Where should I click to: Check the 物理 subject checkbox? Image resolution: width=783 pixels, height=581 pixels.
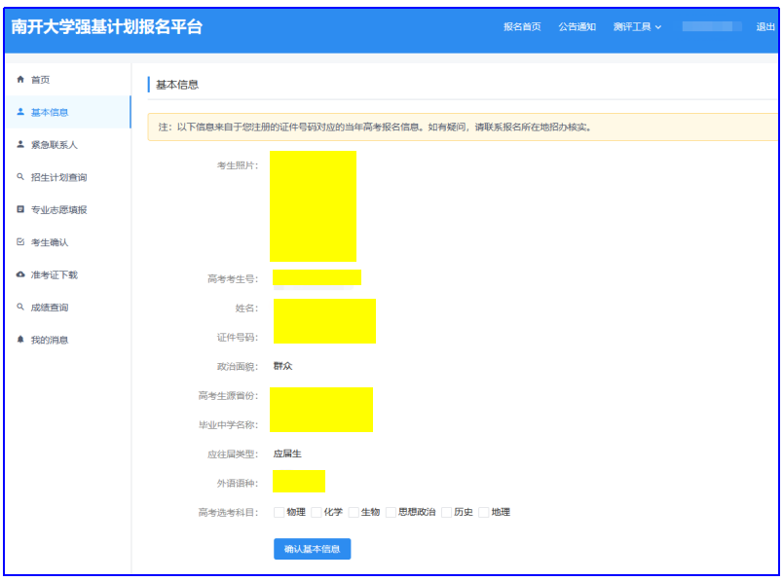point(279,512)
